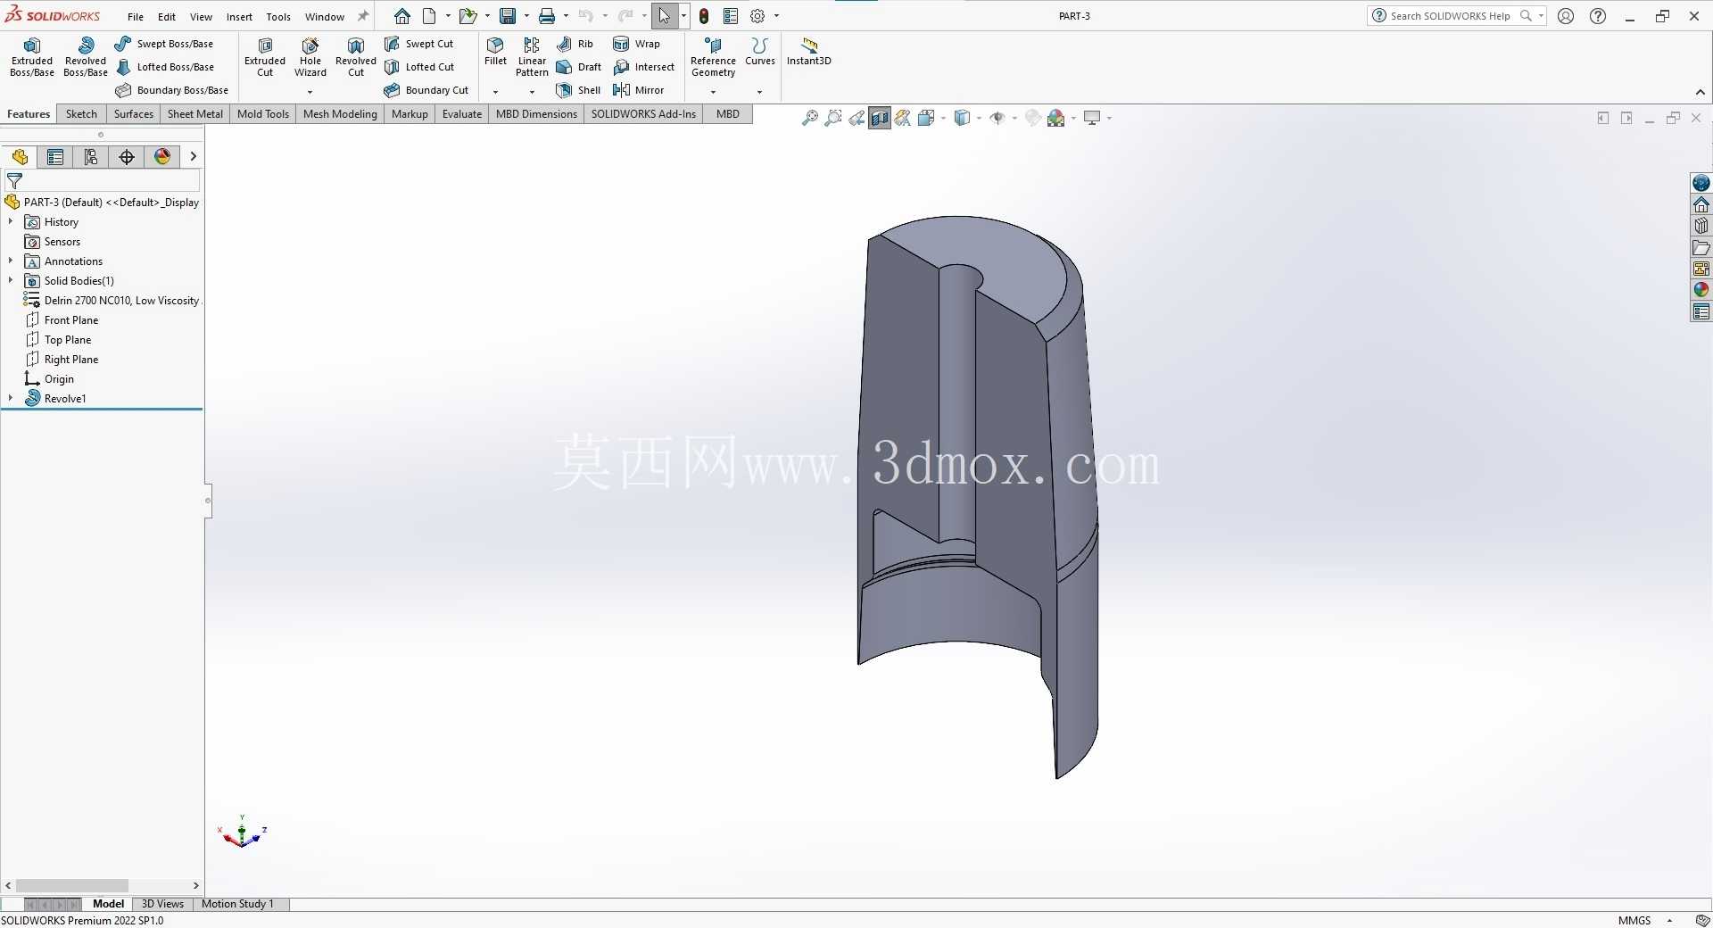Select the Mirror feature
Viewport: 1713px width, 928px height.
point(638,90)
